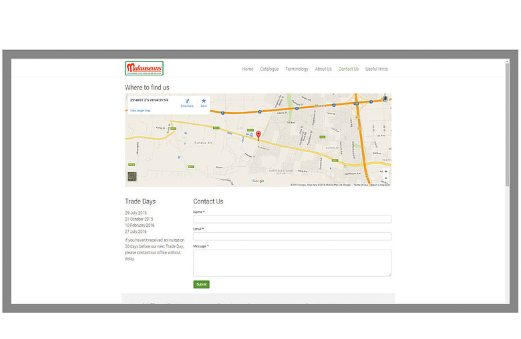521x339 pixels.
Task: Open the Home menu item
Action: tap(248, 69)
